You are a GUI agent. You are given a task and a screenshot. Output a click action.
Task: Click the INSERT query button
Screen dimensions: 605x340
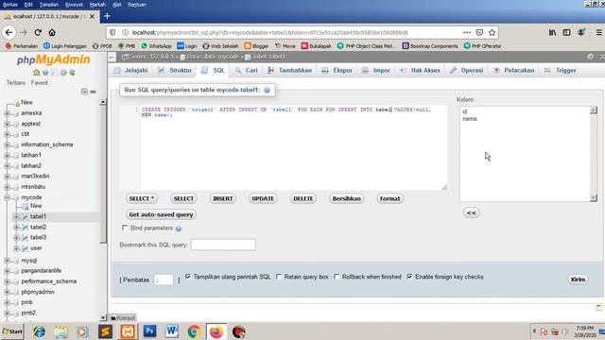tap(223, 198)
